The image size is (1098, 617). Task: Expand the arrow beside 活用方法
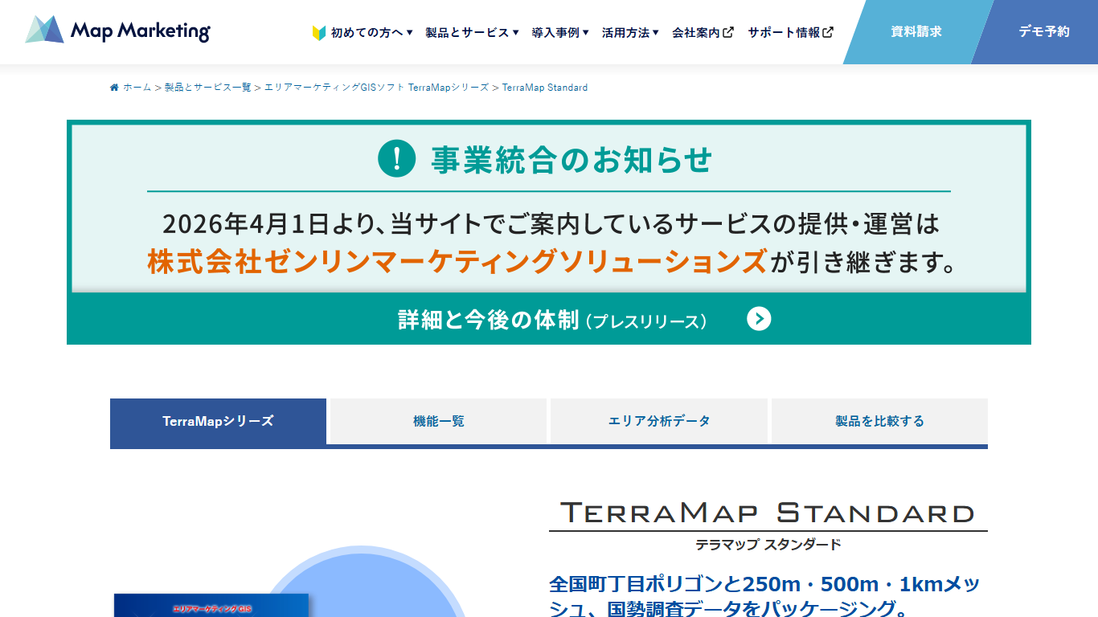655,33
